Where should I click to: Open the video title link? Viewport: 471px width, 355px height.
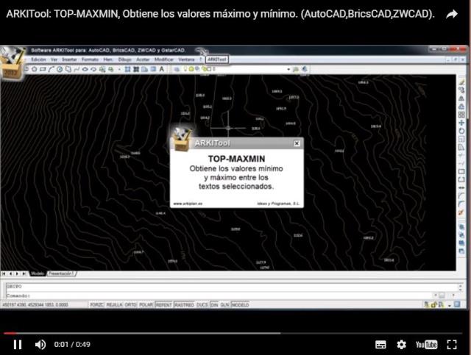tap(220, 14)
